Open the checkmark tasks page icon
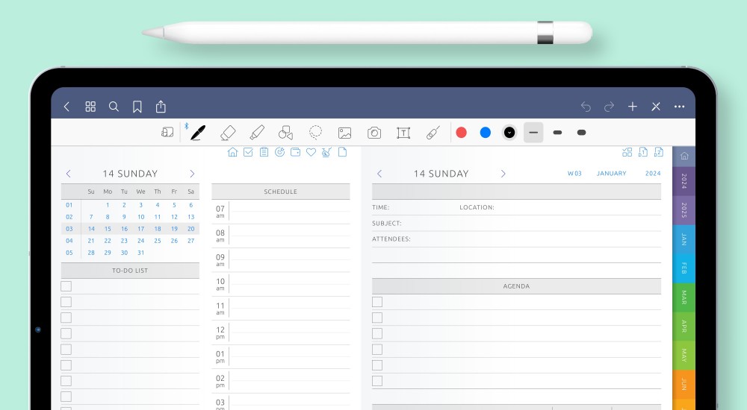 248,152
